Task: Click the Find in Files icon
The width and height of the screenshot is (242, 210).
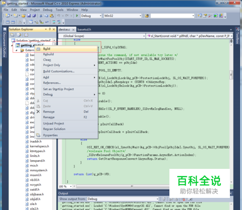Action: pyautogui.click(x=147, y=16)
